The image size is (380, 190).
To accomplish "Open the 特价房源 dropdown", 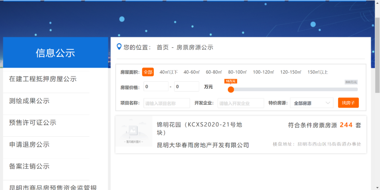I will tap(311, 103).
